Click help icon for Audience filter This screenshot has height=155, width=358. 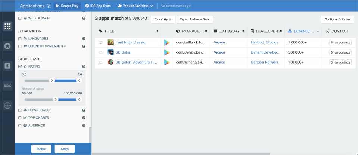click(84, 125)
